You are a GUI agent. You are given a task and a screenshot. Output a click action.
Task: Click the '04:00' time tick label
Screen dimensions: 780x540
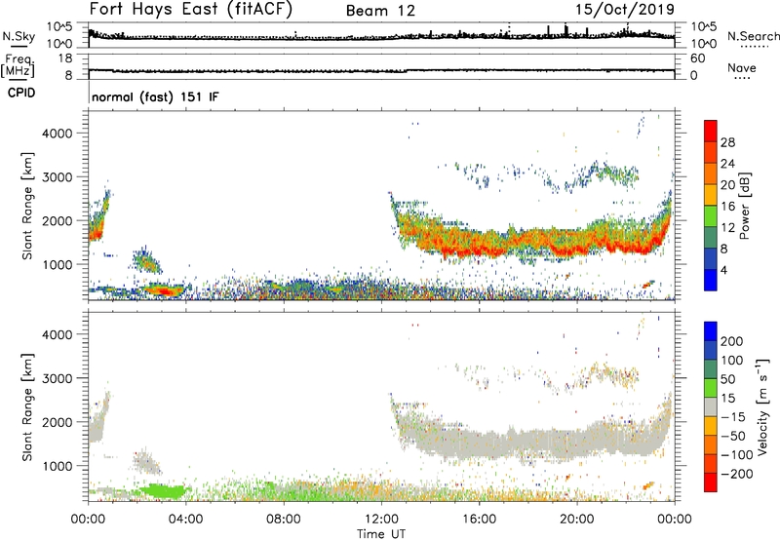(185, 520)
